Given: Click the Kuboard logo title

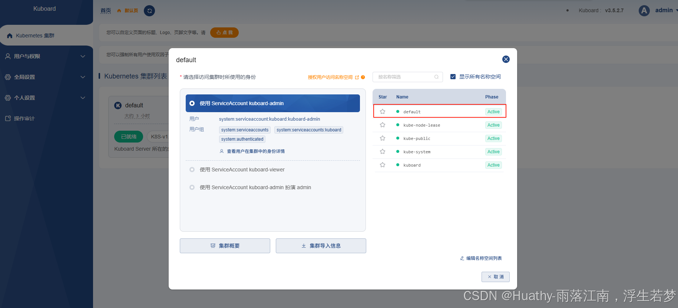Looking at the screenshot, I should pyautogui.click(x=44, y=9).
